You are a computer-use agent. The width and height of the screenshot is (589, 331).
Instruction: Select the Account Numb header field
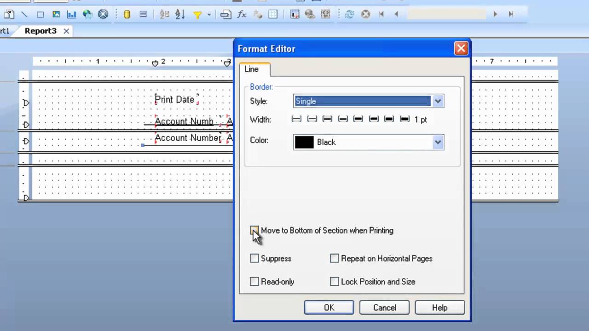tap(187, 121)
